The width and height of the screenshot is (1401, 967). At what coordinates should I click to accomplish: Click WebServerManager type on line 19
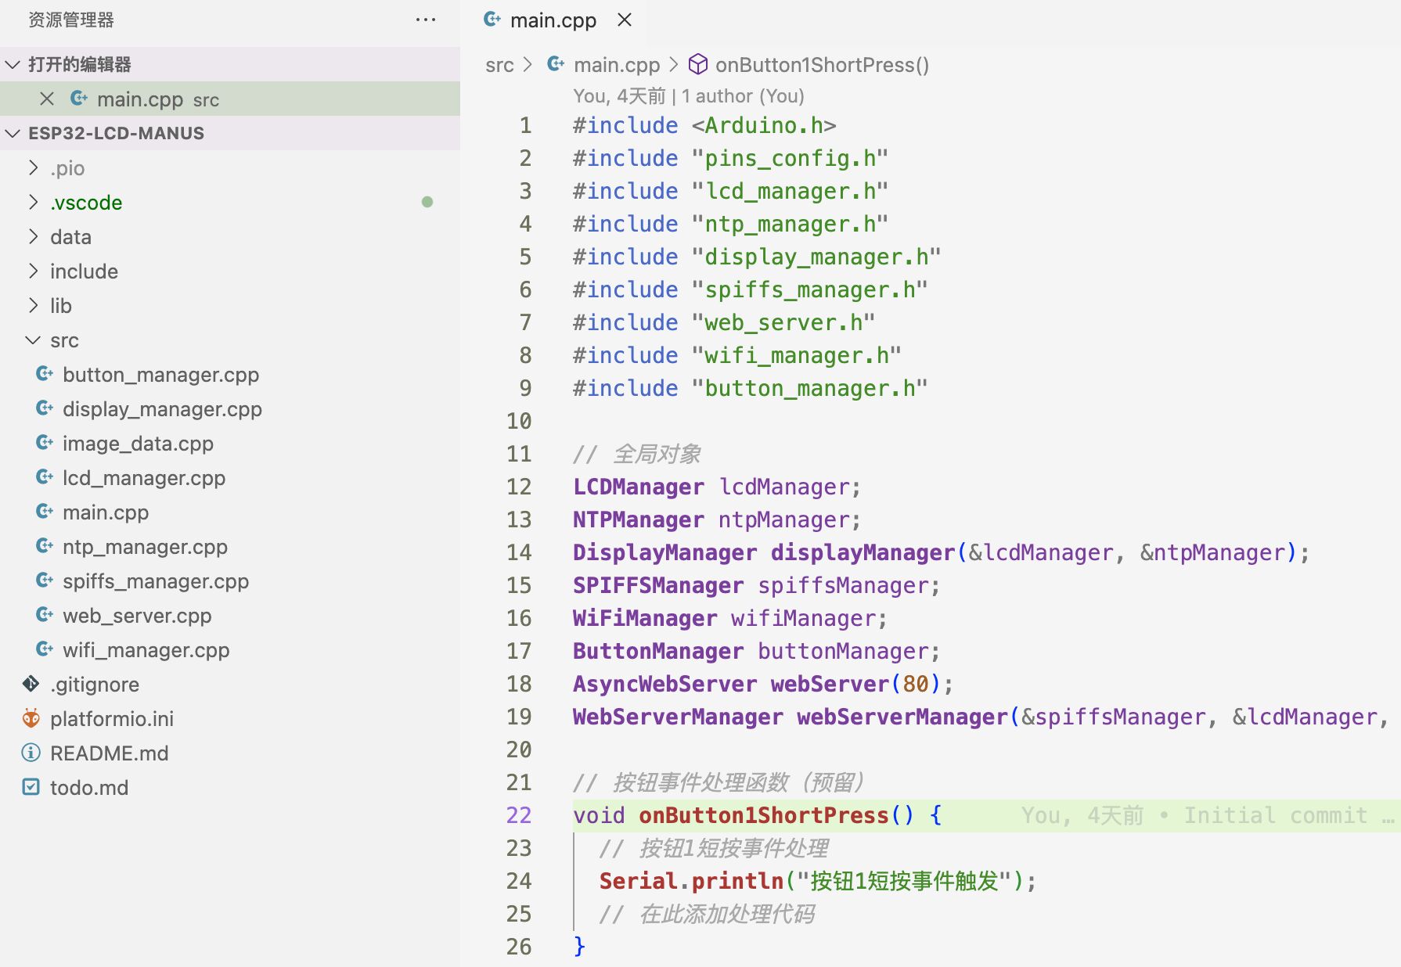[x=678, y=717]
